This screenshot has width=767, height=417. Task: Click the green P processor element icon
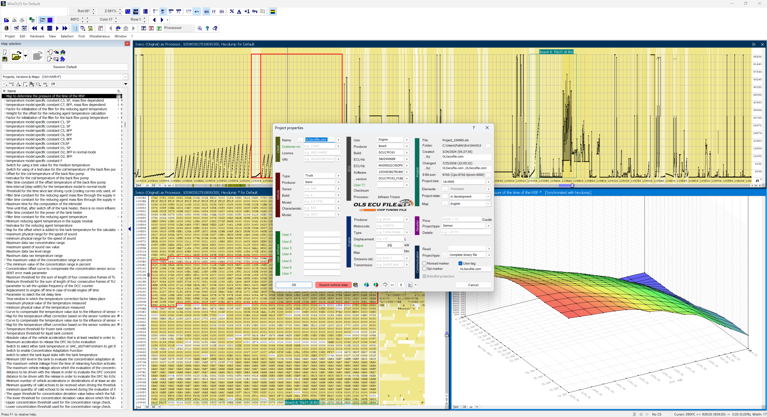click(x=159, y=28)
